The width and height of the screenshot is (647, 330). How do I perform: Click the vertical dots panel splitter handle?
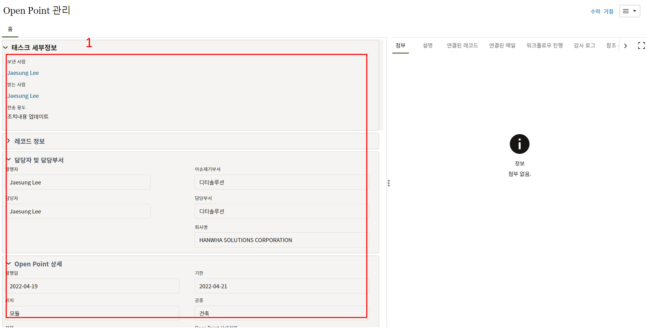pyautogui.click(x=389, y=183)
